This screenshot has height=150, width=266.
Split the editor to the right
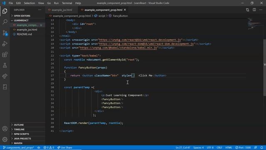tap(254, 10)
